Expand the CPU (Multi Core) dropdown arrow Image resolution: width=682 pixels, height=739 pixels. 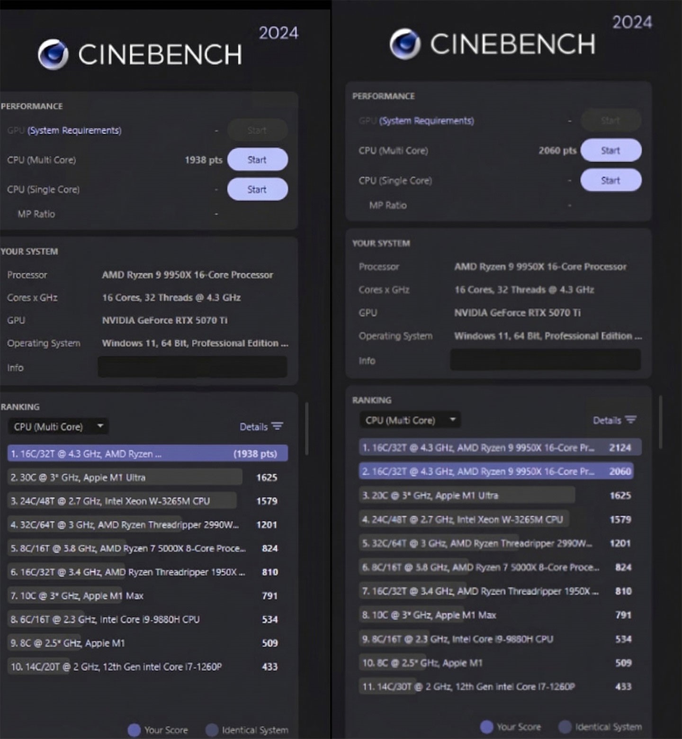pos(100,426)
